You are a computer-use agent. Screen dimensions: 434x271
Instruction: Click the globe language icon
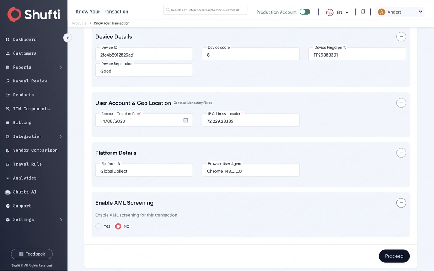click(329, 12)
